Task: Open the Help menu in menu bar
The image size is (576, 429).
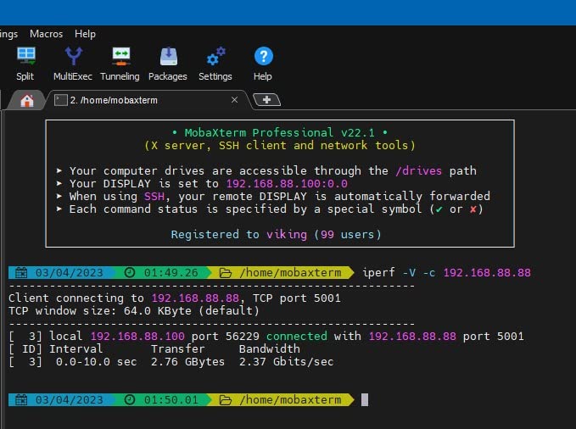Action: (85, 34)
